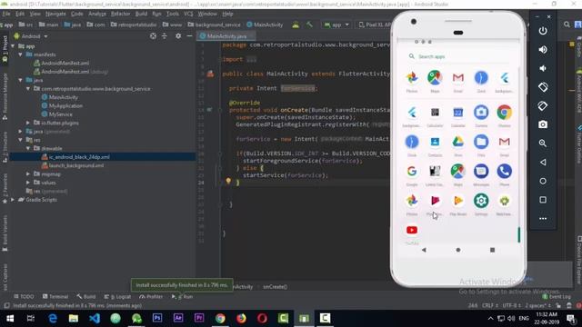Screen dimensions: 582x327
Task: Click the Search Everywhere magnifier icon
Action: (567, 25)
